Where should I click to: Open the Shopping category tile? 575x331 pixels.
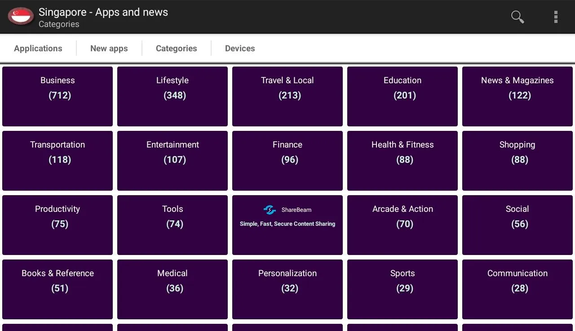[x=517, y=161]
